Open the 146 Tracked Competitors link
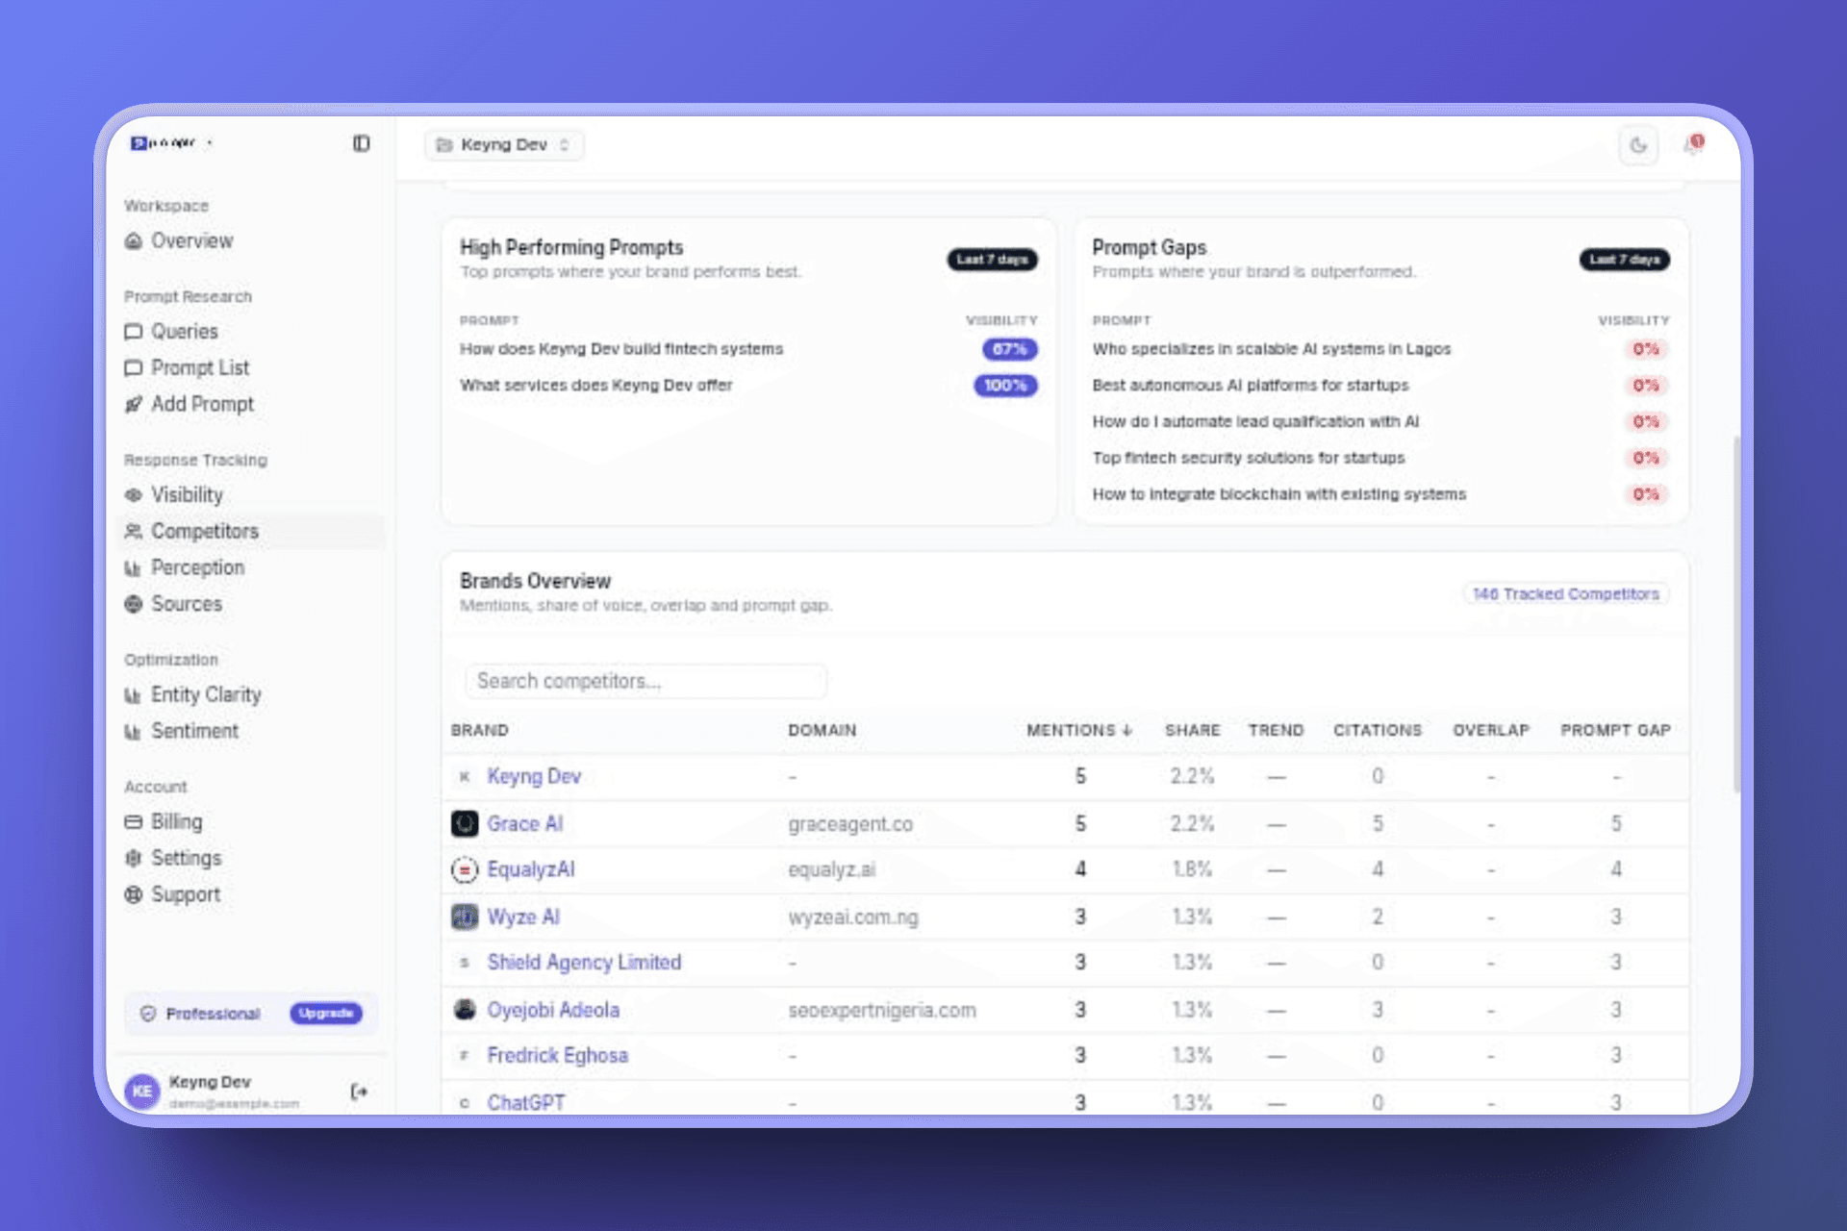Viewport: 1847px width, 1231px height. [x=1565, y=594]
